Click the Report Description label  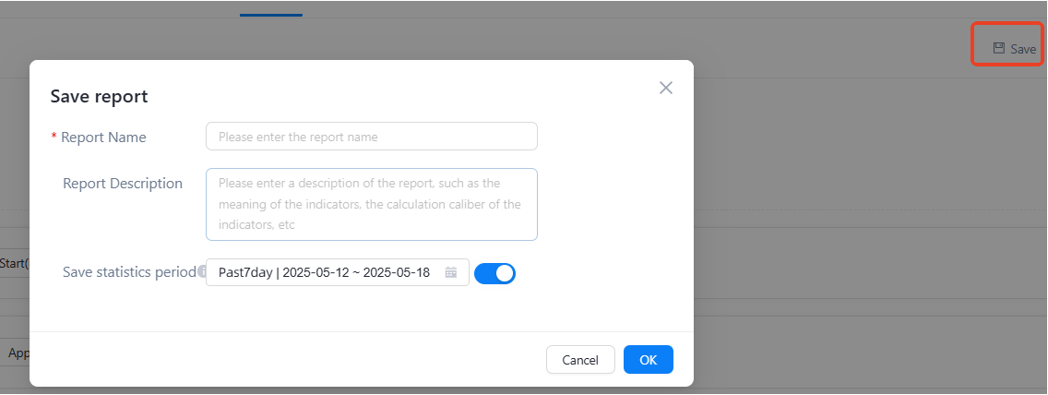coord(123,184)
